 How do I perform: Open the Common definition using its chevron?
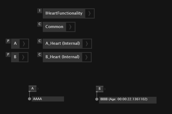click(x=70, y=27)
